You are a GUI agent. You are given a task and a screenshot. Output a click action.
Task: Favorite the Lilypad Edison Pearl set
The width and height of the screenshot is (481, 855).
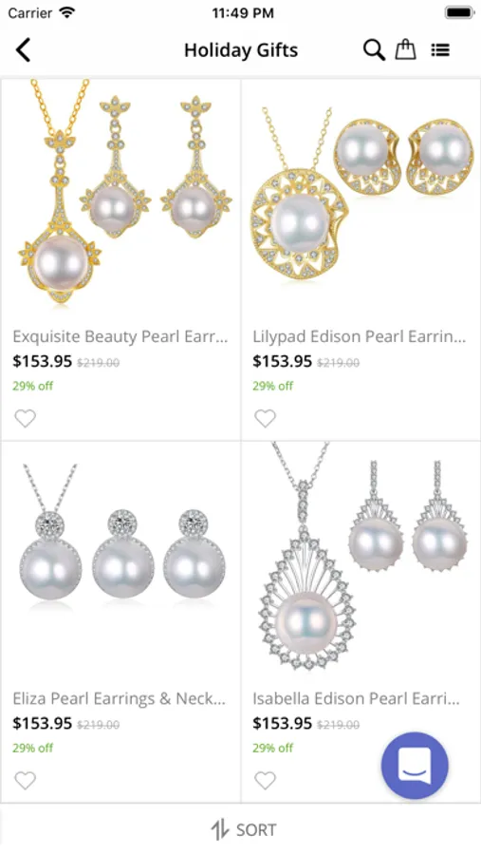[x=266, y=418]
